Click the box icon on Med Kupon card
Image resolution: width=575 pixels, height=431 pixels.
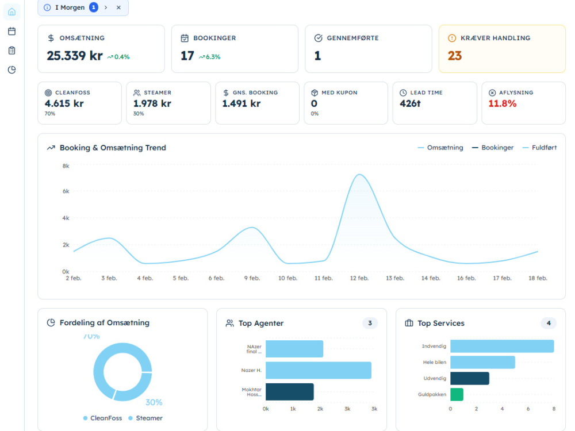point(315,93)
